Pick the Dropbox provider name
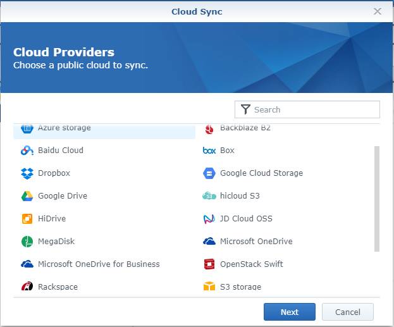This screenshot has height=327, width=394. [54, 173]
